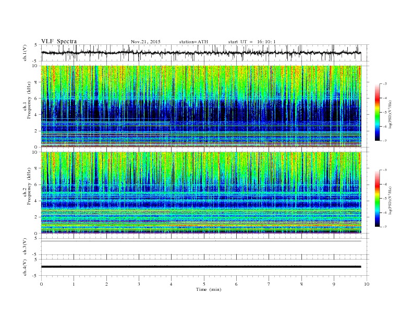Image resolution: width=413 pixels, height=319 pixels.
Task: Click the 'ch.1(V)' waveform axis label
Action: (x=25, y=53)
